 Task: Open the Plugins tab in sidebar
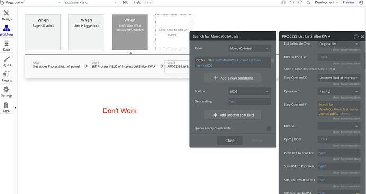[x=6, y=76]
